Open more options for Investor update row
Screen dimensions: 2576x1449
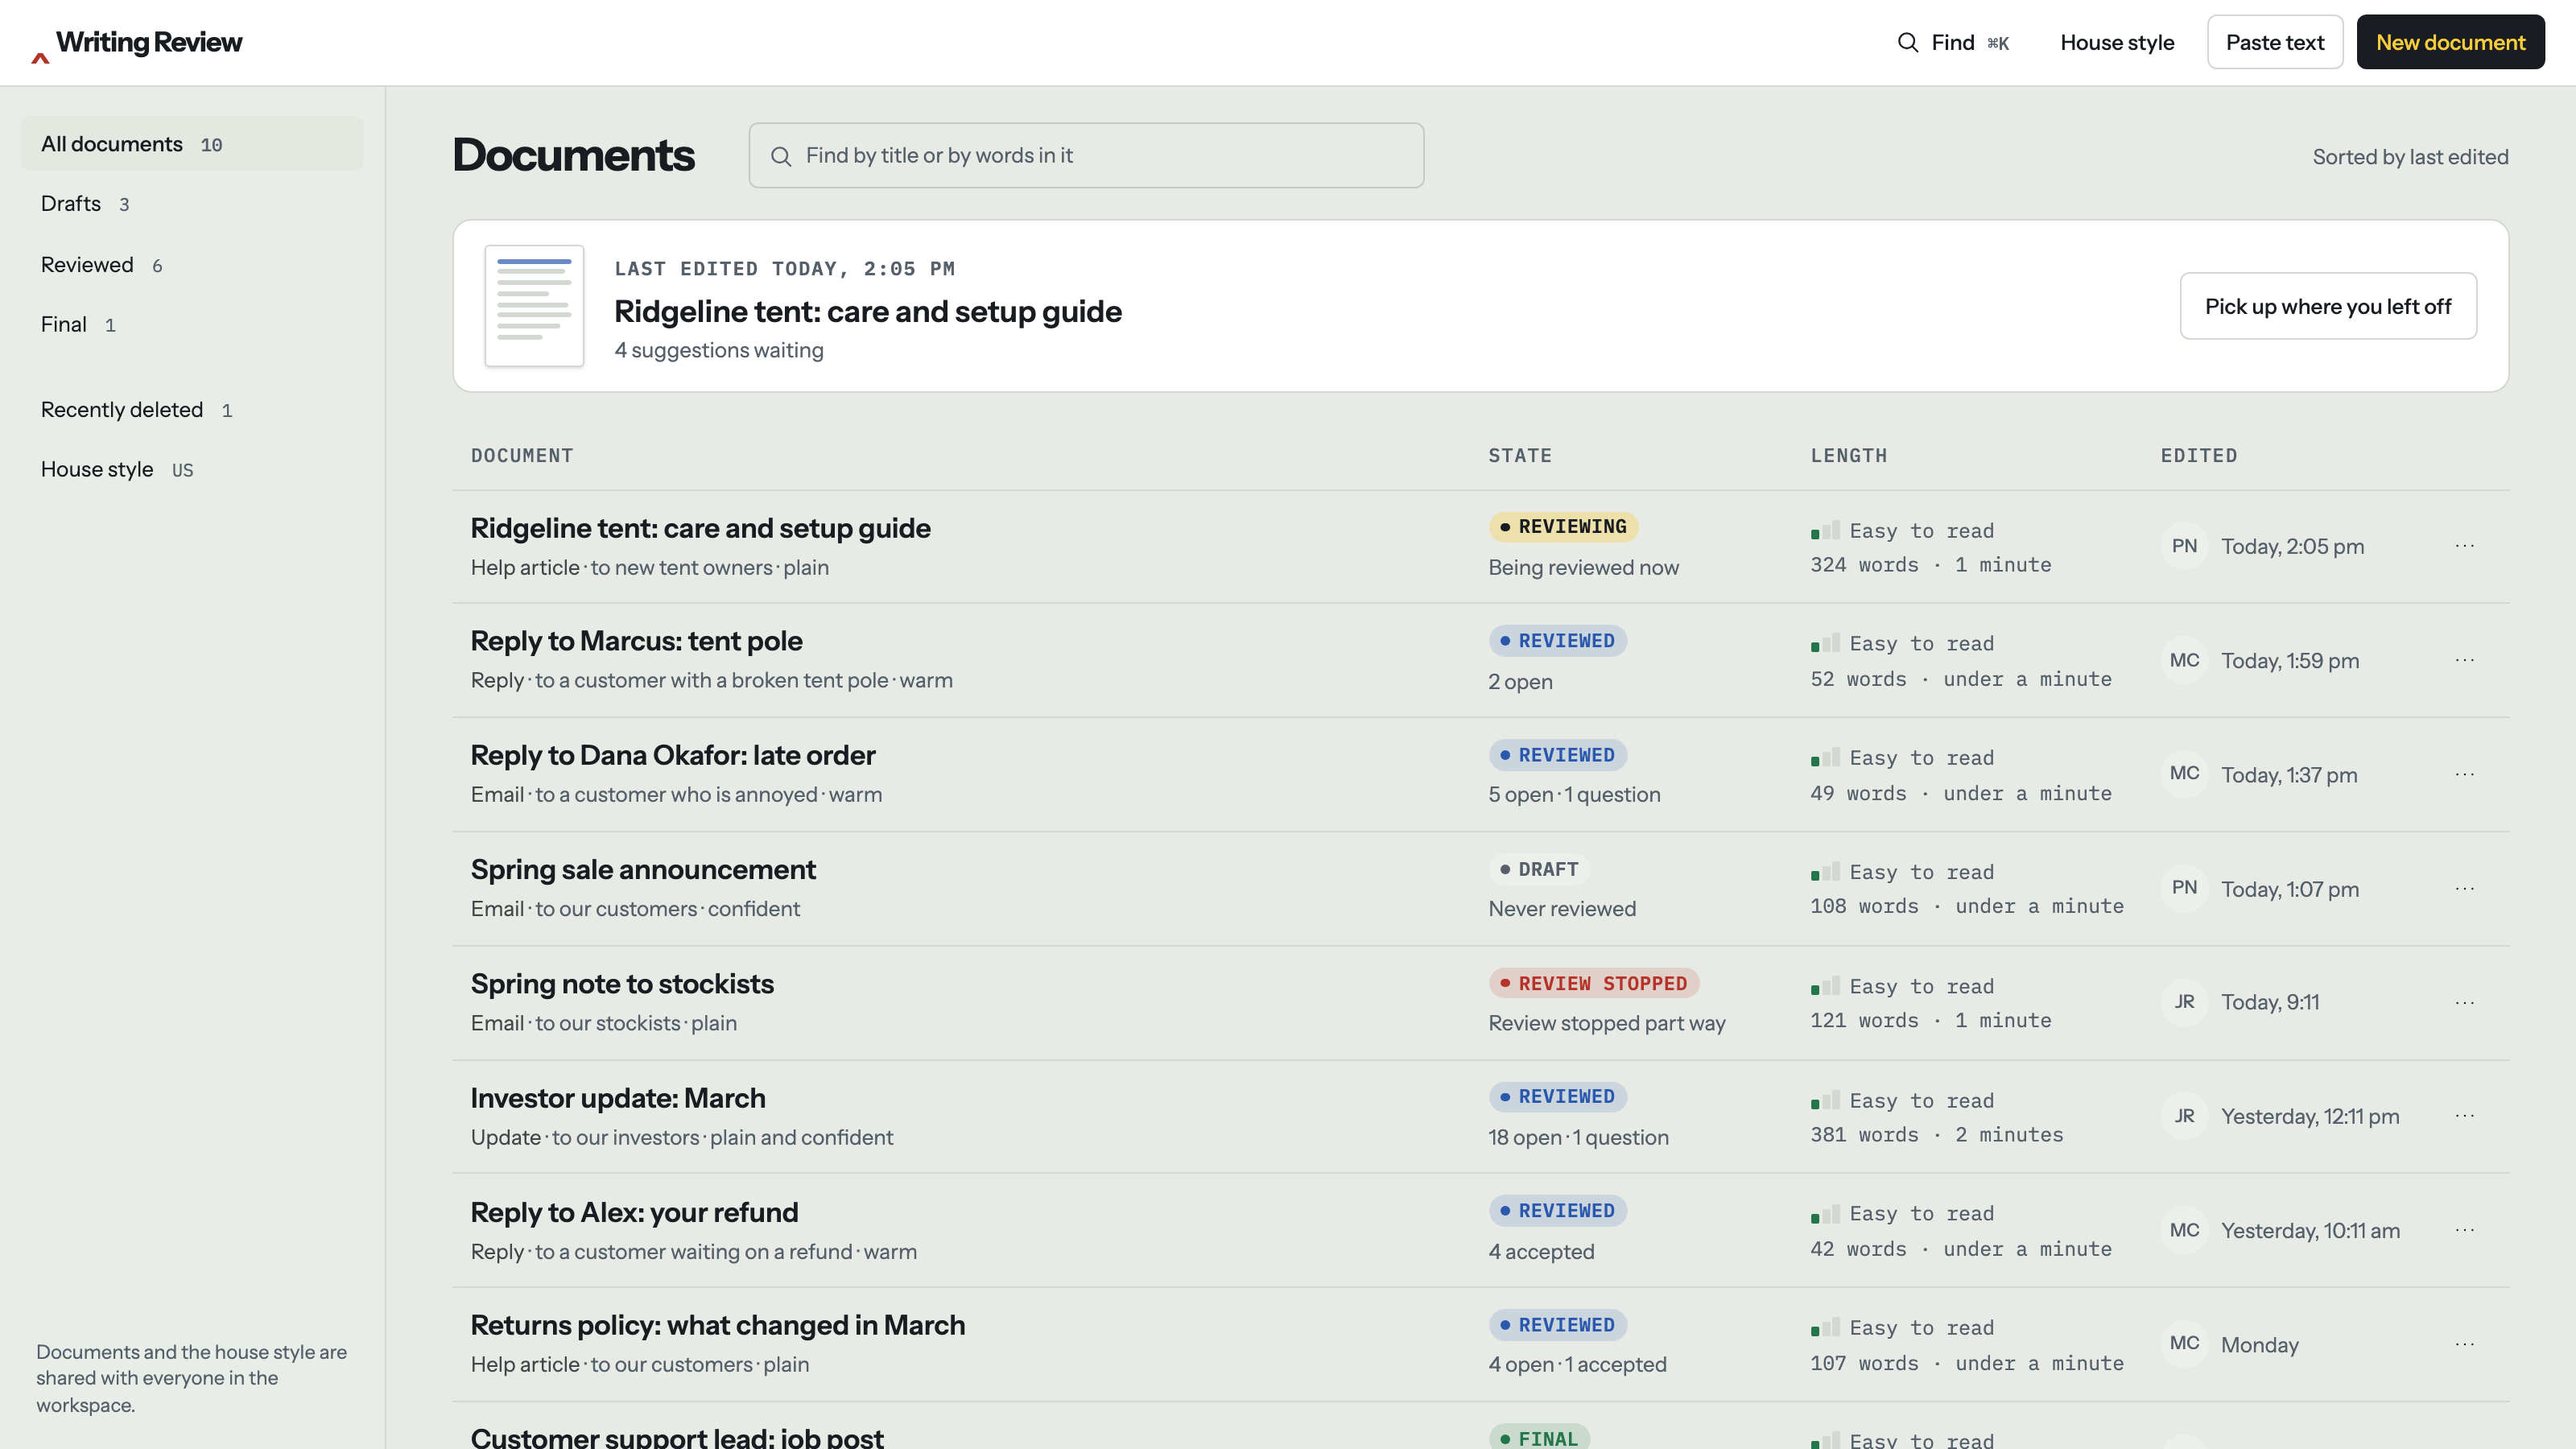click(2464, 1116)
